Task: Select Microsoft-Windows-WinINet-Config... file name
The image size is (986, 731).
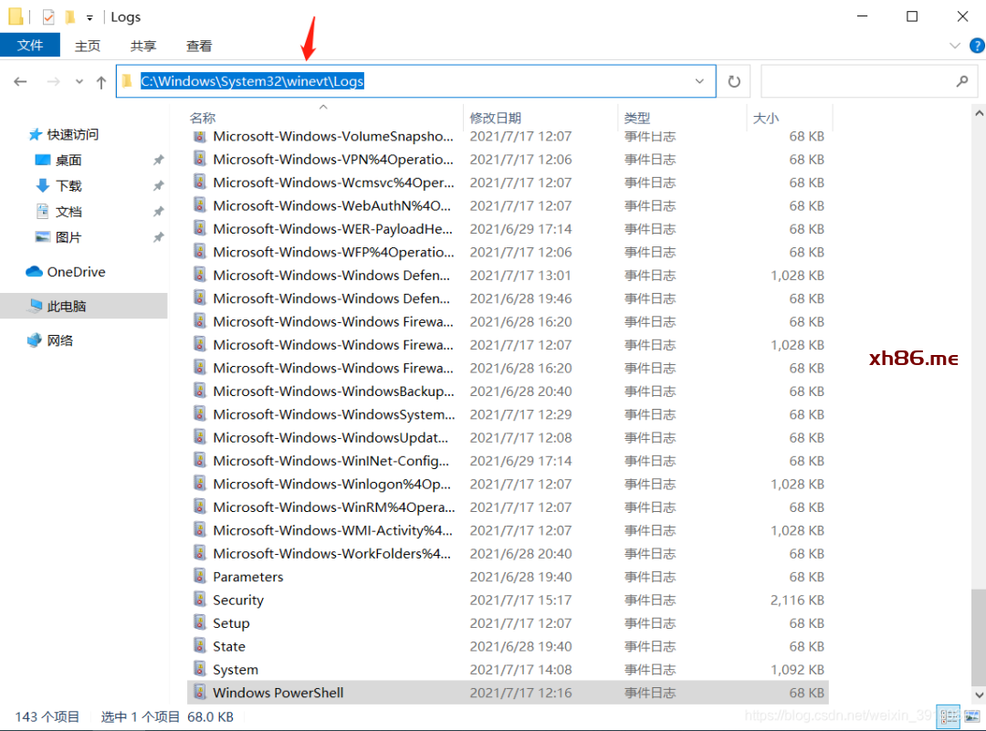Action: (x=331, y=461)
